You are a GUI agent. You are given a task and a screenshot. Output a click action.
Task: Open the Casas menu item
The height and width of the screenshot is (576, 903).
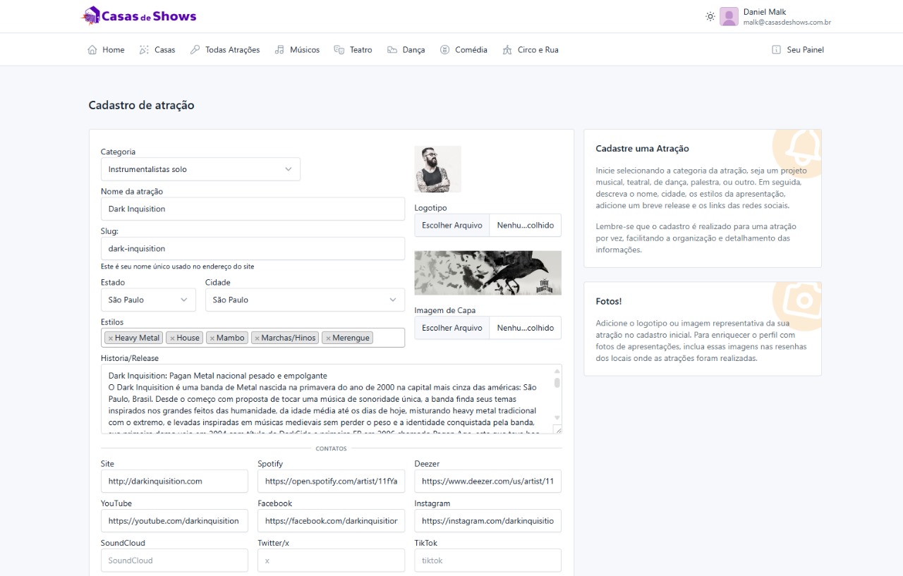157,49
